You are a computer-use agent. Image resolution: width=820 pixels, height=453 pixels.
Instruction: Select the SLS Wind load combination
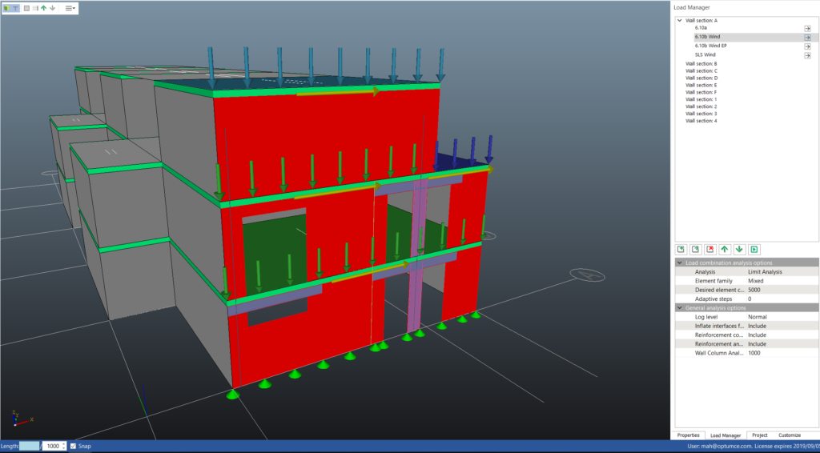coord(705,55)
